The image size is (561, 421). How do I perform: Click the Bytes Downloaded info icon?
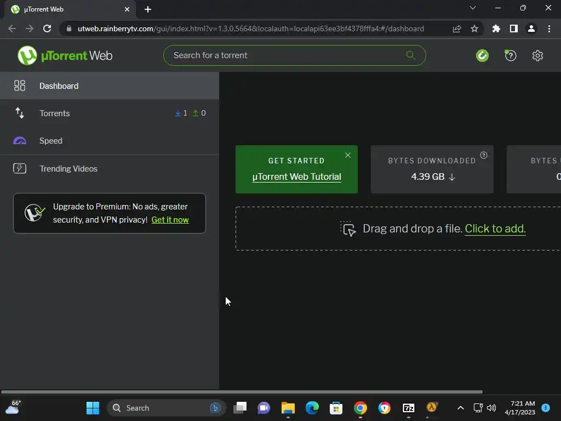tap(484, 155)
